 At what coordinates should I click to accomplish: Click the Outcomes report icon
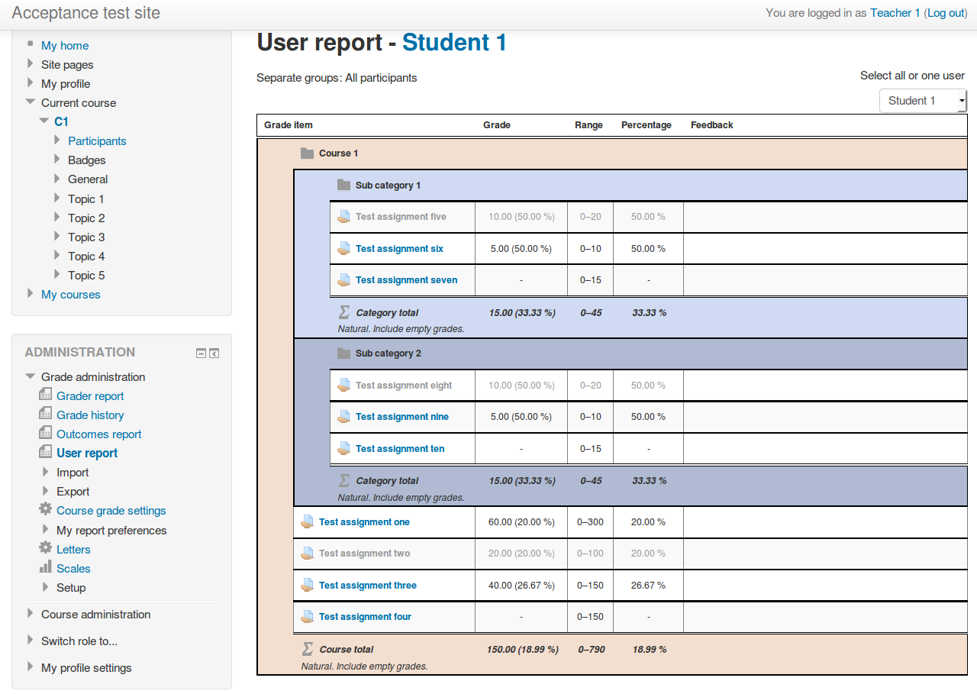pyautogui.click(x=46, y=433)
